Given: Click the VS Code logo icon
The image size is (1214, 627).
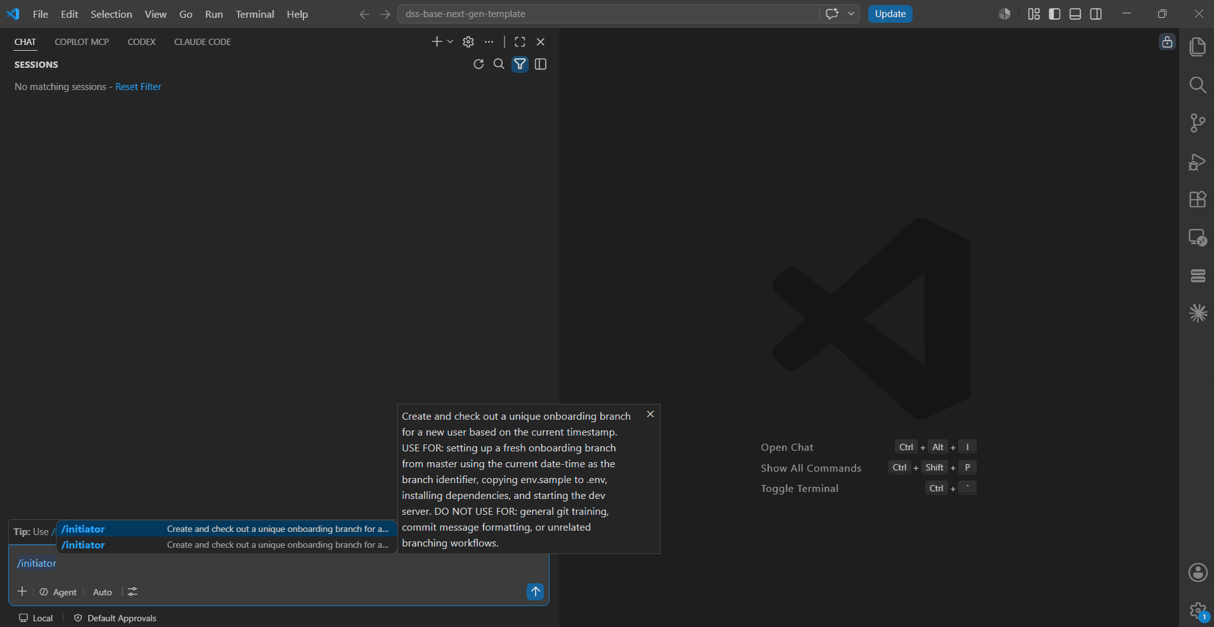Looking at the screenshot, I should [13, 14].
